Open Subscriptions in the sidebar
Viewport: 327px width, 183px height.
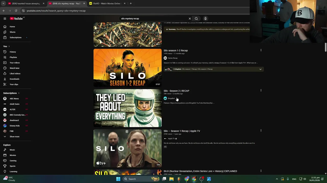15,37
